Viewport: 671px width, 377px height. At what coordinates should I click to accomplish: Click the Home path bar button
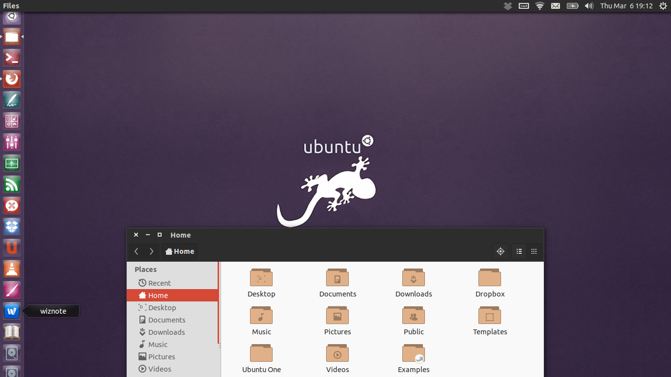[x=180, y=251]
